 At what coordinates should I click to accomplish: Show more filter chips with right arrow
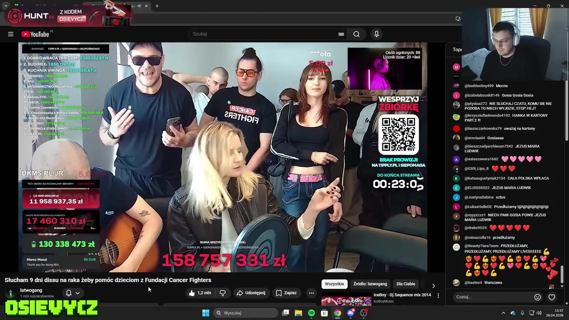click(x=433, y=285)
